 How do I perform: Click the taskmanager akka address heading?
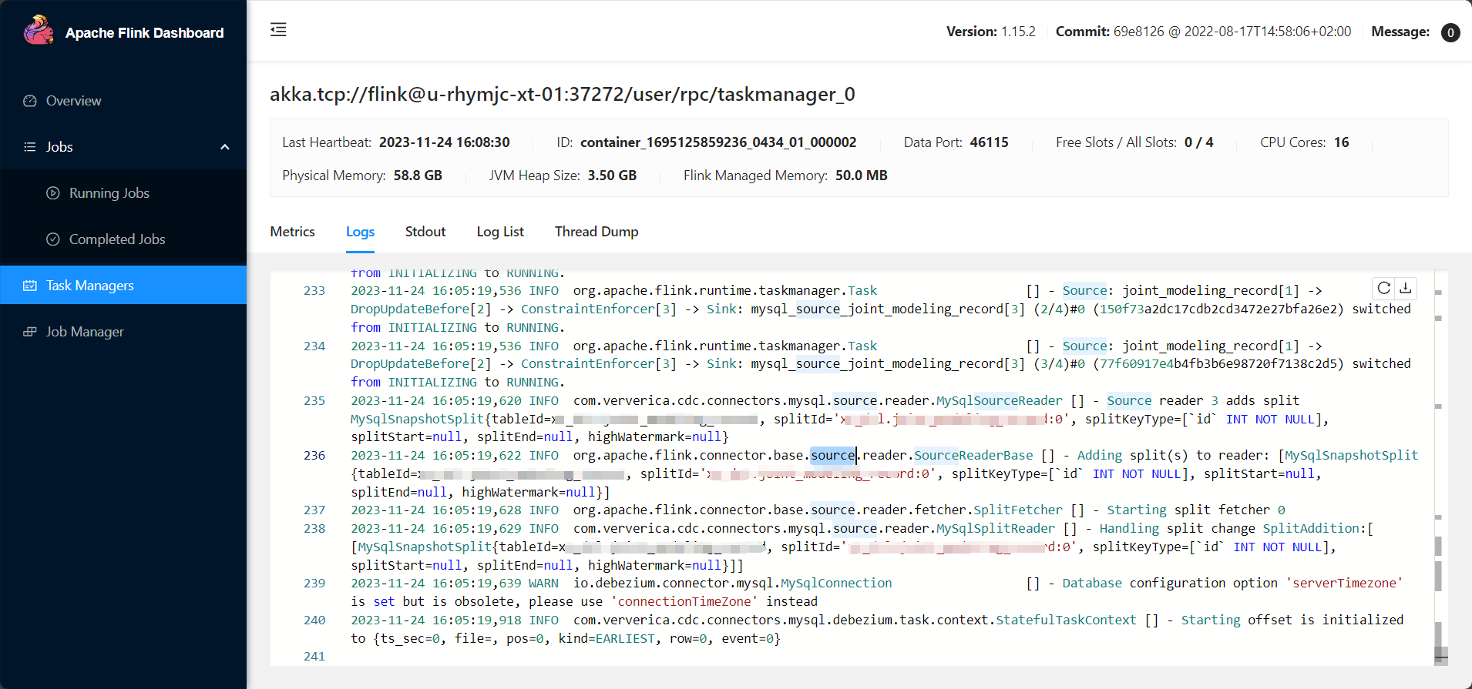pos(563,95)
